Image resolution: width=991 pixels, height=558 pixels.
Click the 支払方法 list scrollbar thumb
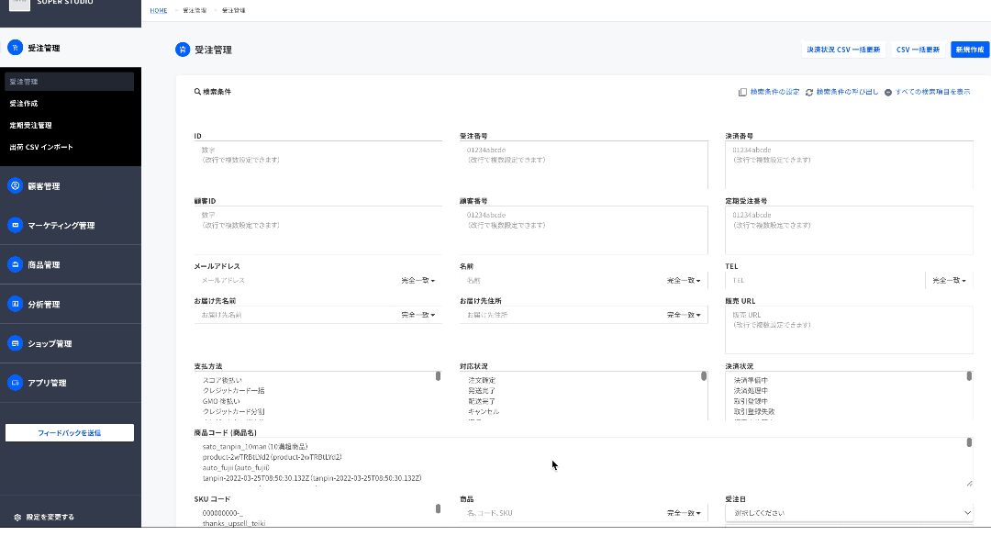coord(438,376)
